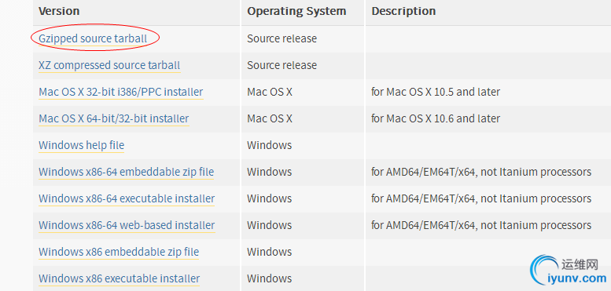This screenshot has width=611, height=291.
Task: Click AMD64 description for embeddable zip file
Action: click(x=481, y=172)
